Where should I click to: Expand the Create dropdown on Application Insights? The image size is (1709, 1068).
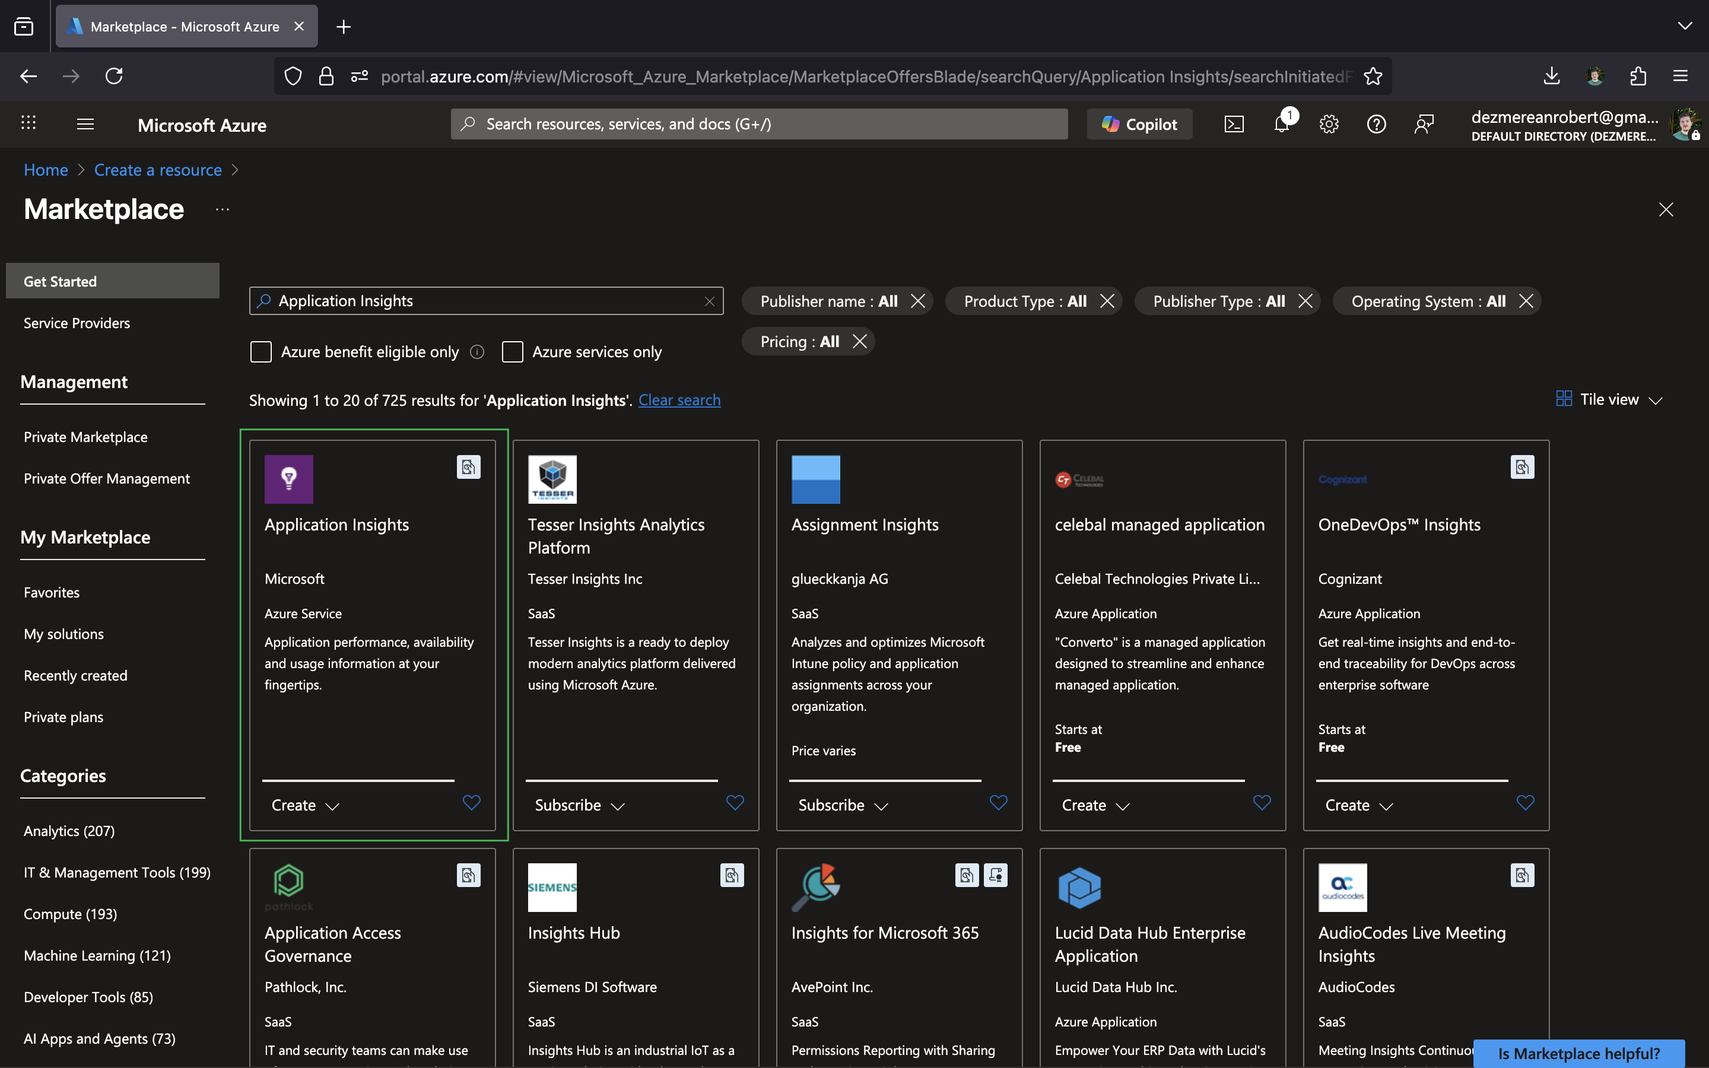(x=304, y=805)
